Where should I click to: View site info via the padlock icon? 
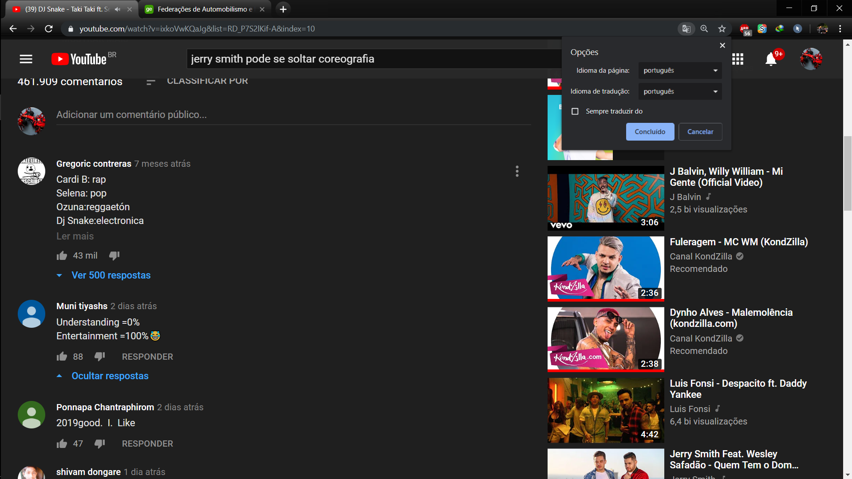point(70,29)
